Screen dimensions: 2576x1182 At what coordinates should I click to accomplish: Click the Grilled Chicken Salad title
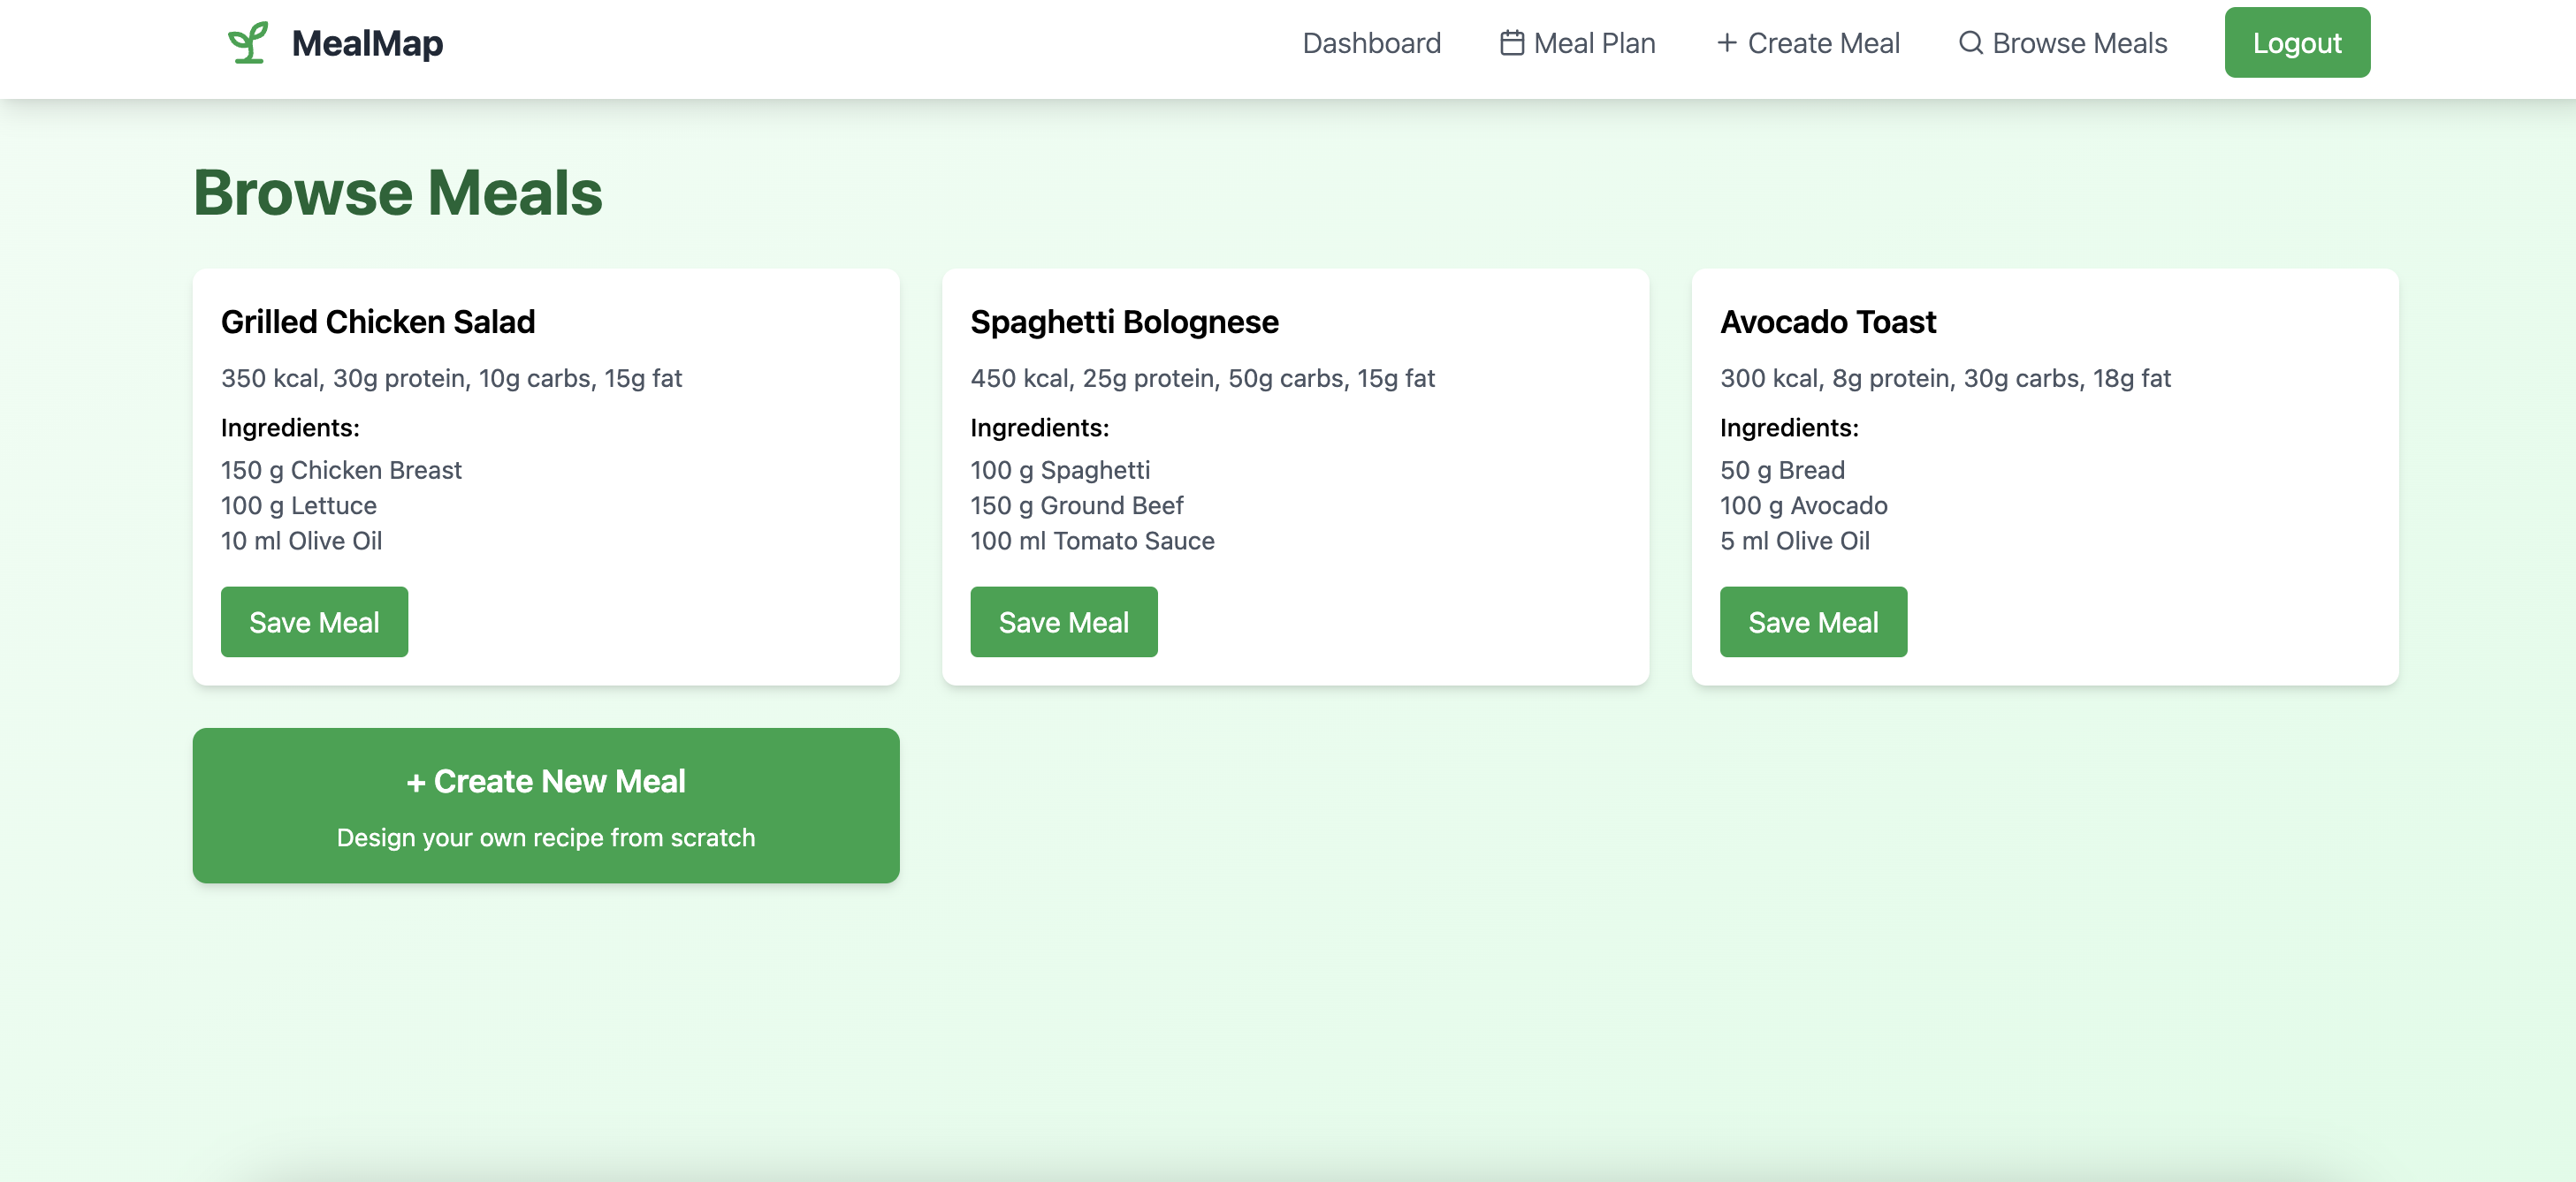click(378, 322)
